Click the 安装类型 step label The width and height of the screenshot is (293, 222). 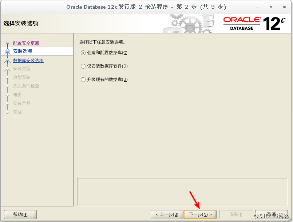click(22, 69)
